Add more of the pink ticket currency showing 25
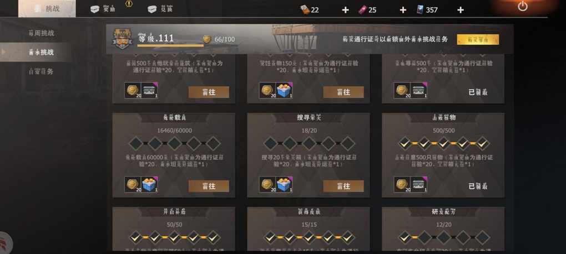Image resolution: width=566 pixels, height=254 pixels. pos(403,10)
